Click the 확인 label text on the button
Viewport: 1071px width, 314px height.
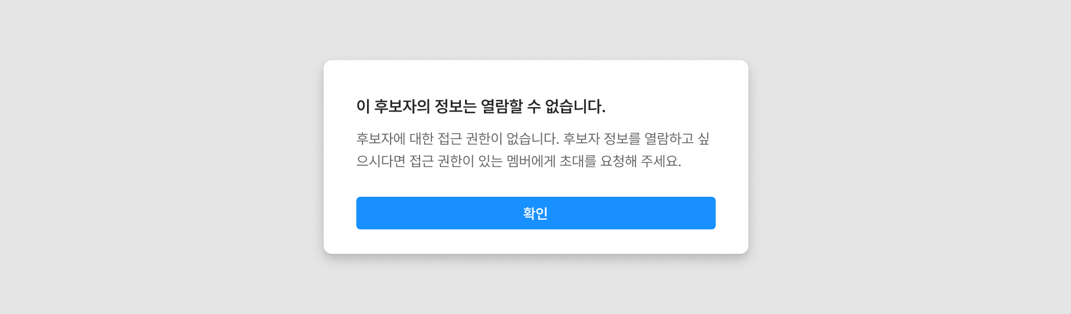point(535,213)
